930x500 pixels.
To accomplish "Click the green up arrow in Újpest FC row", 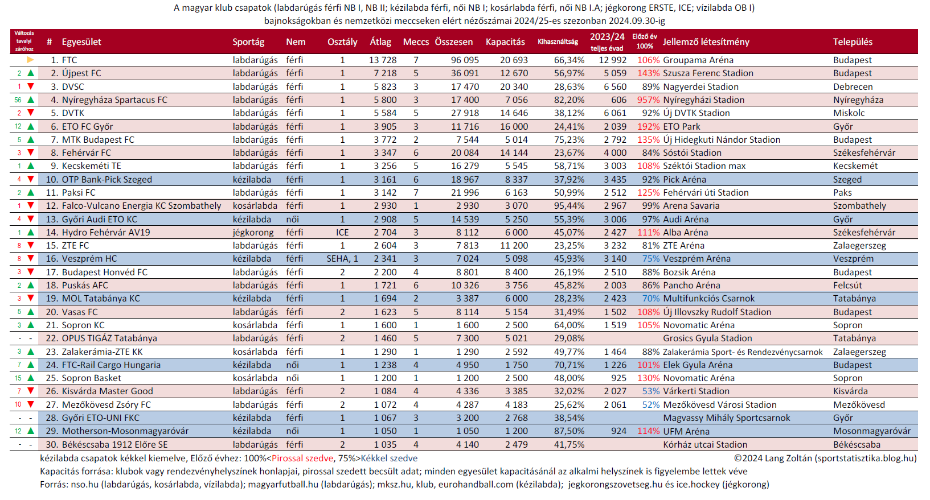I will coord(31,73).
